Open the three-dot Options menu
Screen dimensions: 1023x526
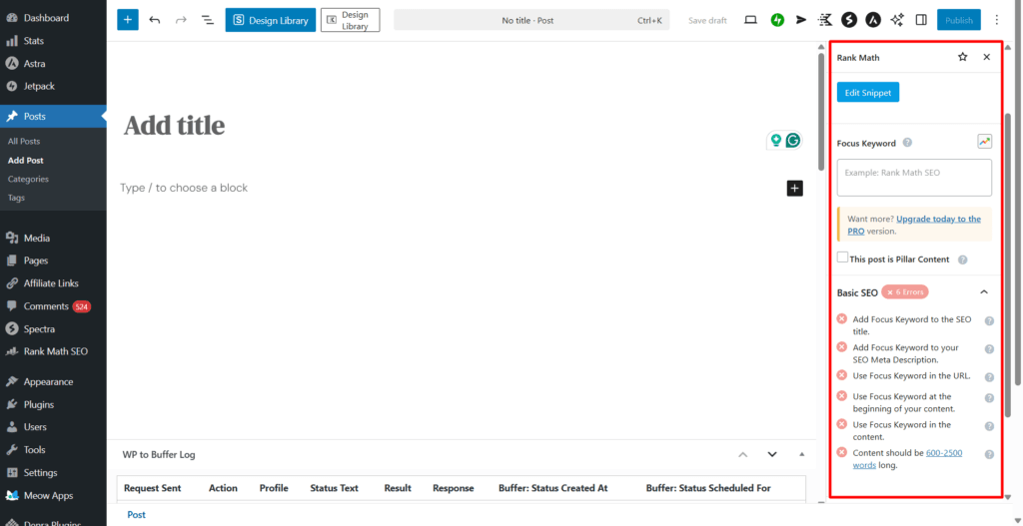pos(996,20)
